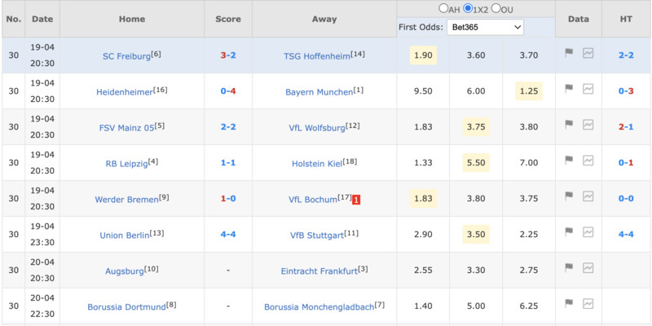This screenshot has height=326, width=652.
Task: Open chart icon for RB Leipzig match
Action: pos(588,160)
